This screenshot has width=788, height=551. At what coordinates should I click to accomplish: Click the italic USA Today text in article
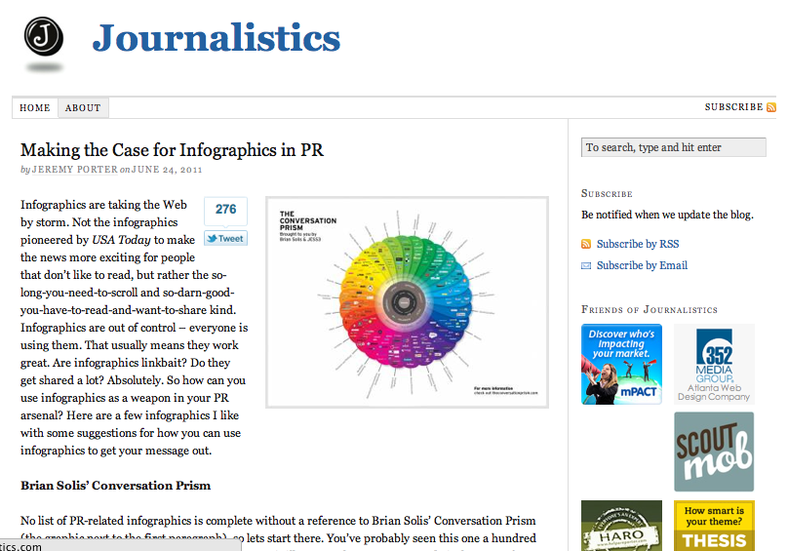click(121, 240)
